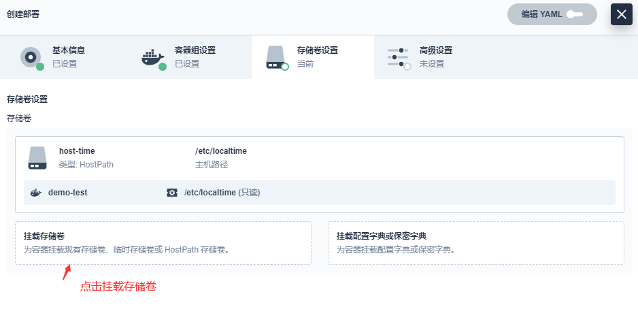Click the small Docker icon beside demo-test
This screenshot has height=322, width=638.
(x=36, y=193)
